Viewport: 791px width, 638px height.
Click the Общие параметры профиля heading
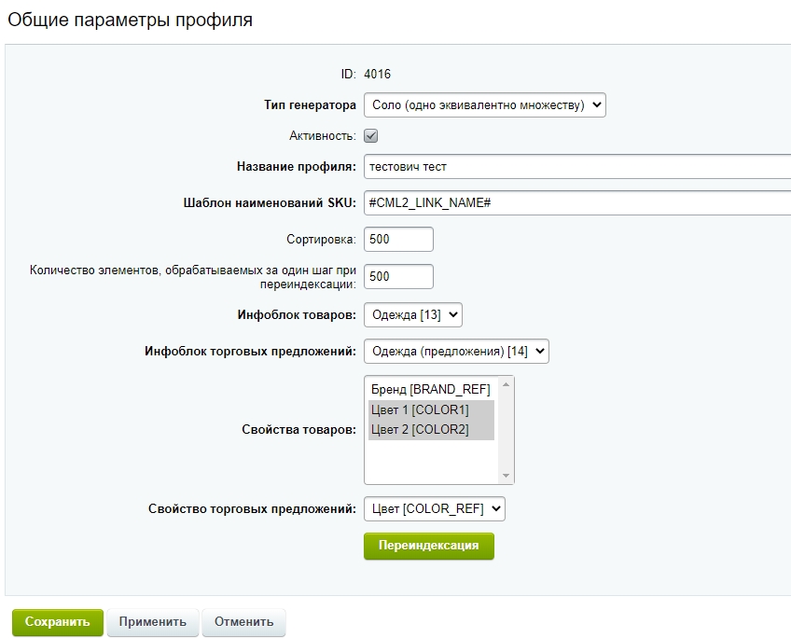pyautogui.click(x=130, y=19)
